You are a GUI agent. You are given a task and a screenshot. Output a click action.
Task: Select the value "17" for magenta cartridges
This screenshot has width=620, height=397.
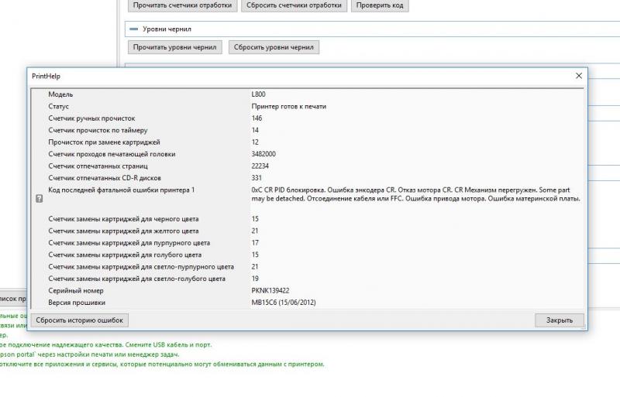(x=255, y=242)
